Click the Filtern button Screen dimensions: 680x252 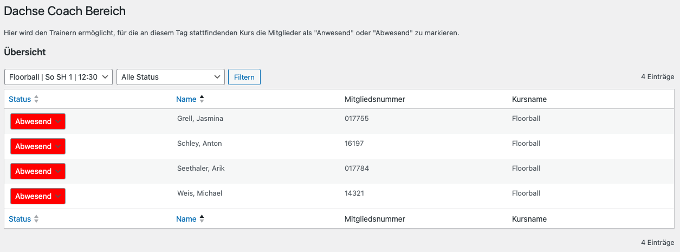244,77
